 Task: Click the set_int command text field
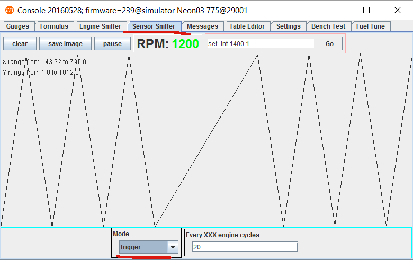pos(261,44)
